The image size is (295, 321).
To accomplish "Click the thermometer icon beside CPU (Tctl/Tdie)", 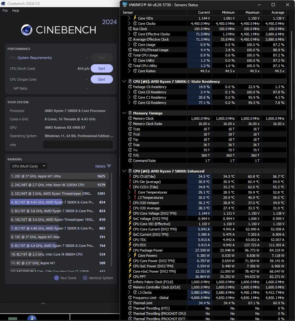I will point(130,176).
